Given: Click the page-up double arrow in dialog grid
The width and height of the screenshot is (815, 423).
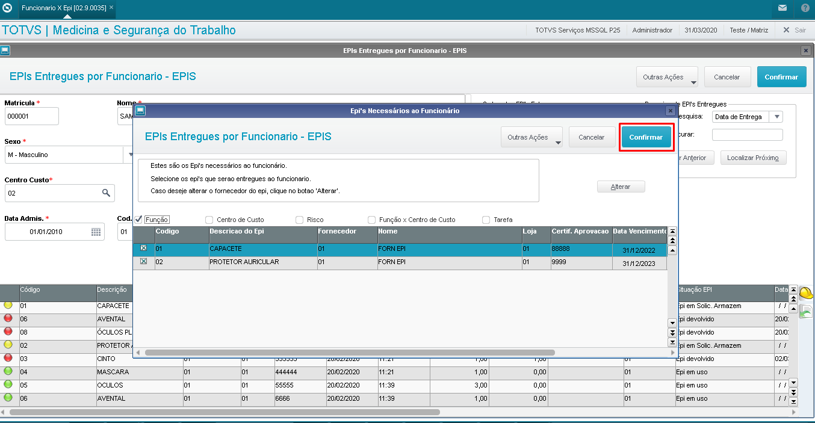Looking at the screenshot, I should [x=672, y=241].
